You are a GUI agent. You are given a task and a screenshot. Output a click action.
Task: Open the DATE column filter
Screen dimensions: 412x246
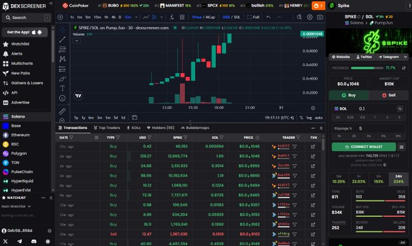click(x=71, y=138)
